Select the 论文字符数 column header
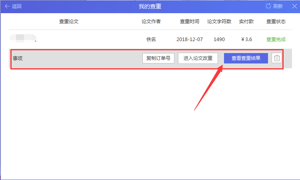Image resolution: width=300 pixels, height=180 pixels. [219, 22]
